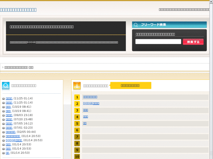Screen dimensions: 213x159
Task: Select the rank 3 number badge
Action: coord(77,110)
